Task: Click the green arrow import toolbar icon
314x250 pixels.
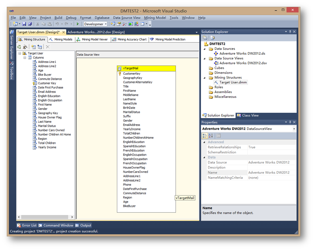Action: coord(131,24)
